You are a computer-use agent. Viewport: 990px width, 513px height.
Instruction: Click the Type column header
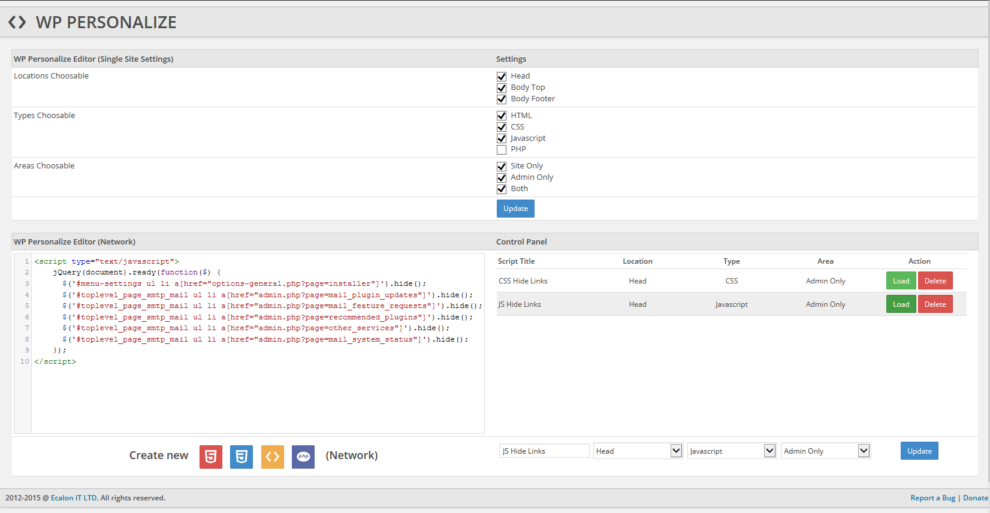pos(731,261)
